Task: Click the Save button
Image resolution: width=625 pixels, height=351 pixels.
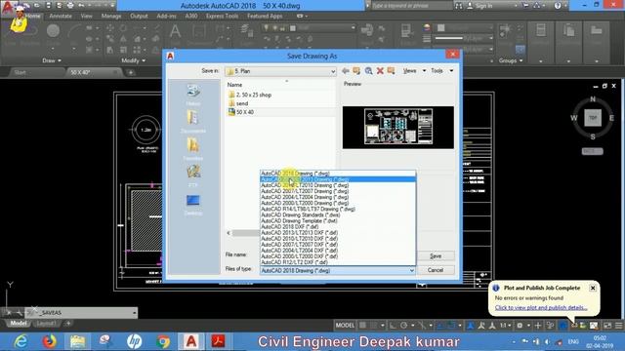Action: pos(436,256)
